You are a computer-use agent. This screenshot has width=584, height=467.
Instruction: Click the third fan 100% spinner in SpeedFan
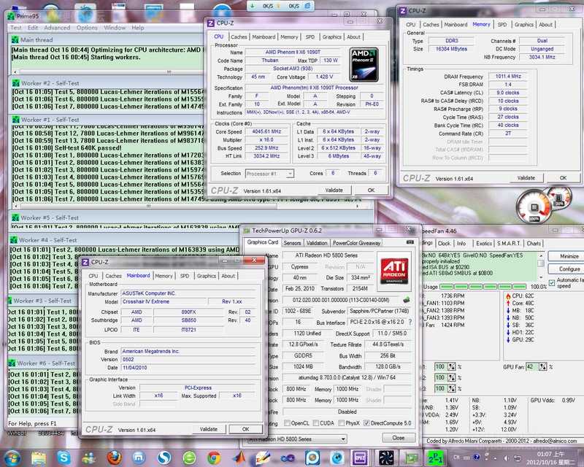point(451,388)
